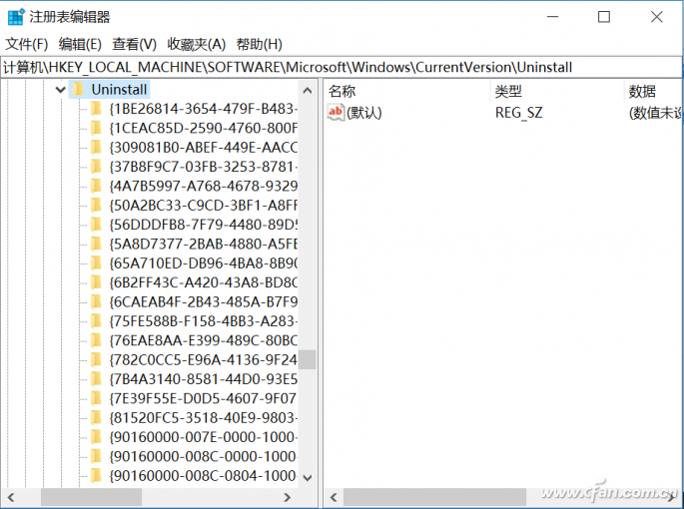The height and width of the screenshot is (509, 684).
Task: Click folder icon of {7E39F55E-D0D5-4607-9F07
Action: tap(97, 398)
